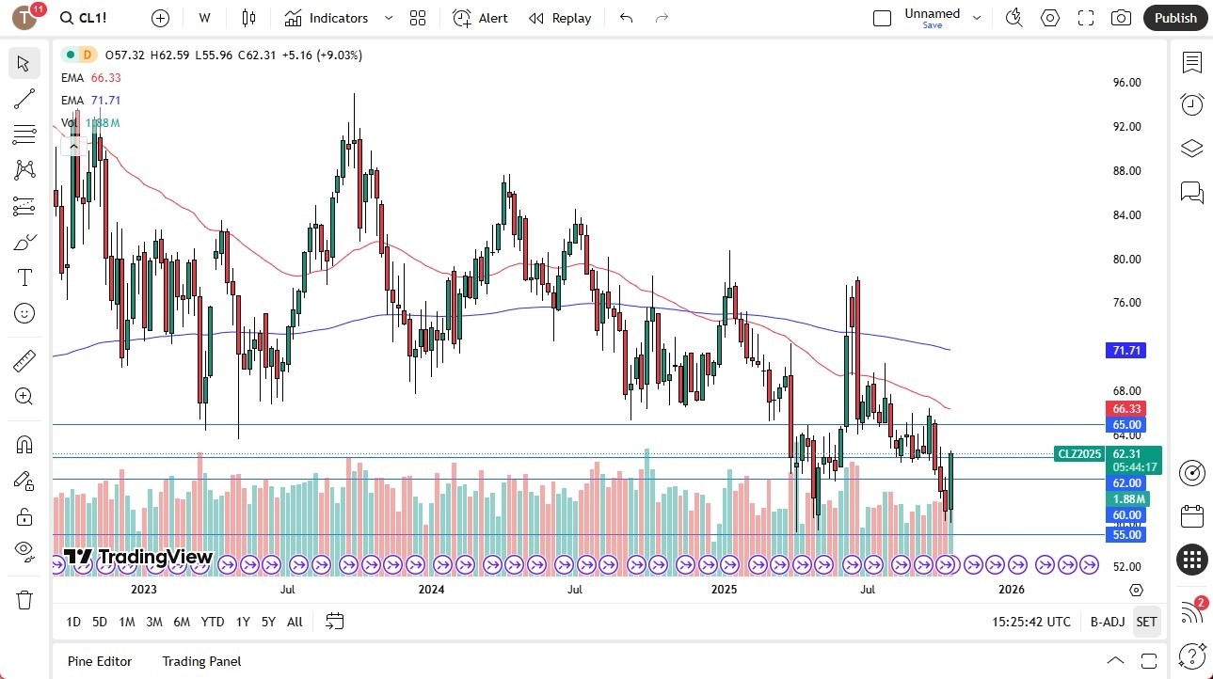Select the Trend Line drawing tool
This screenshot has height=679, width=1213.
coord(24,99)
